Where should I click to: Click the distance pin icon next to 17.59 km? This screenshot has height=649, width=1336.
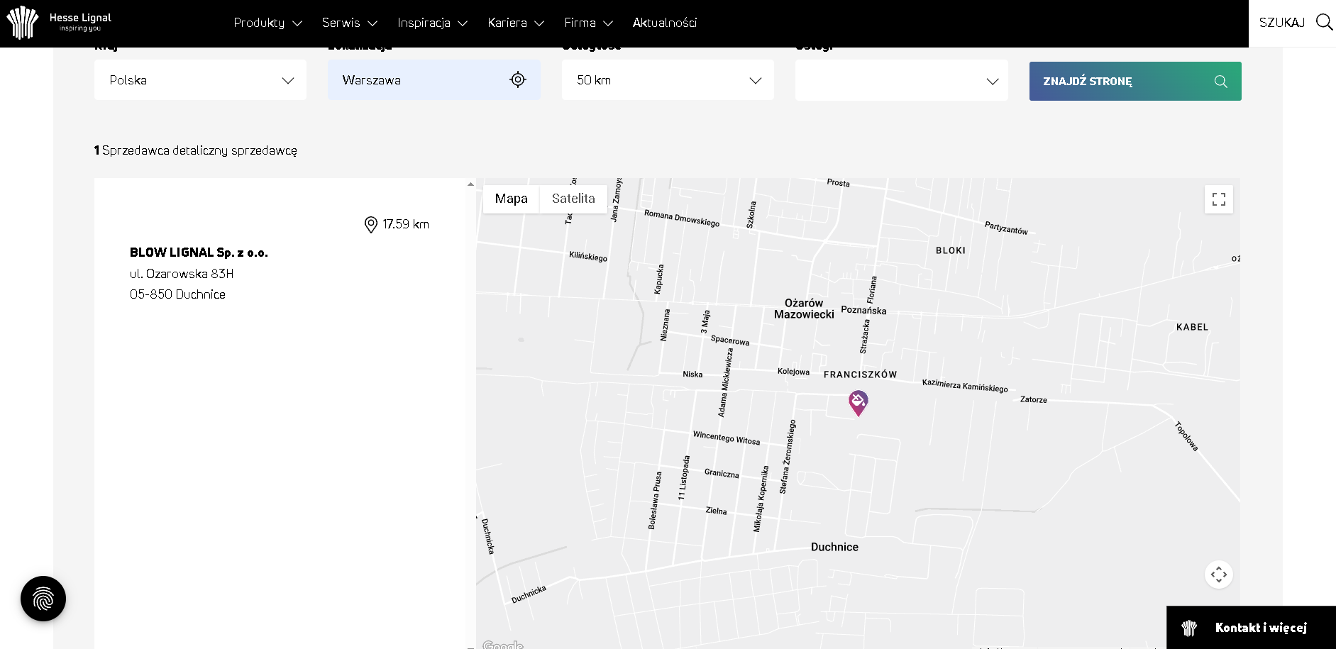coord(370,225)
